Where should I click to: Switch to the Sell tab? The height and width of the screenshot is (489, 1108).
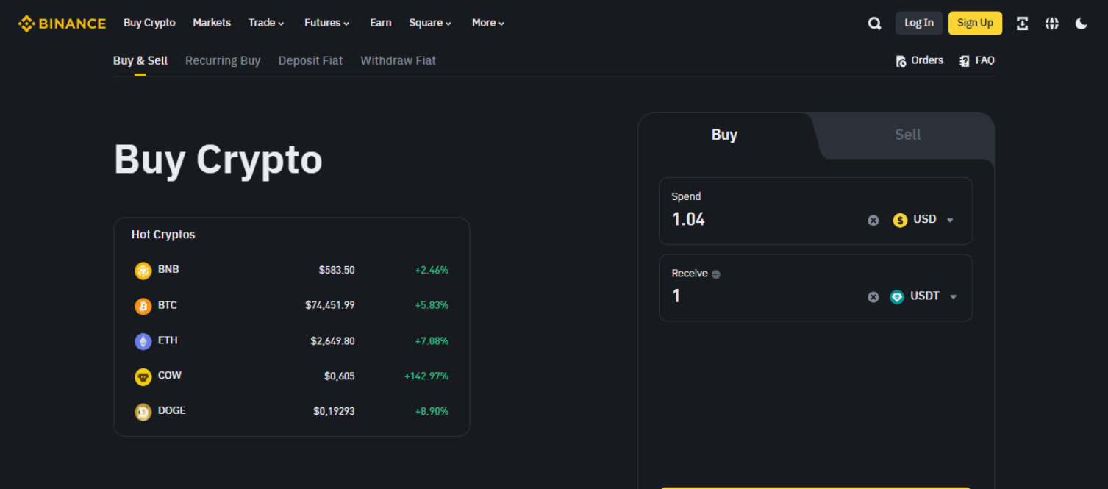click(x=907, y=135)
